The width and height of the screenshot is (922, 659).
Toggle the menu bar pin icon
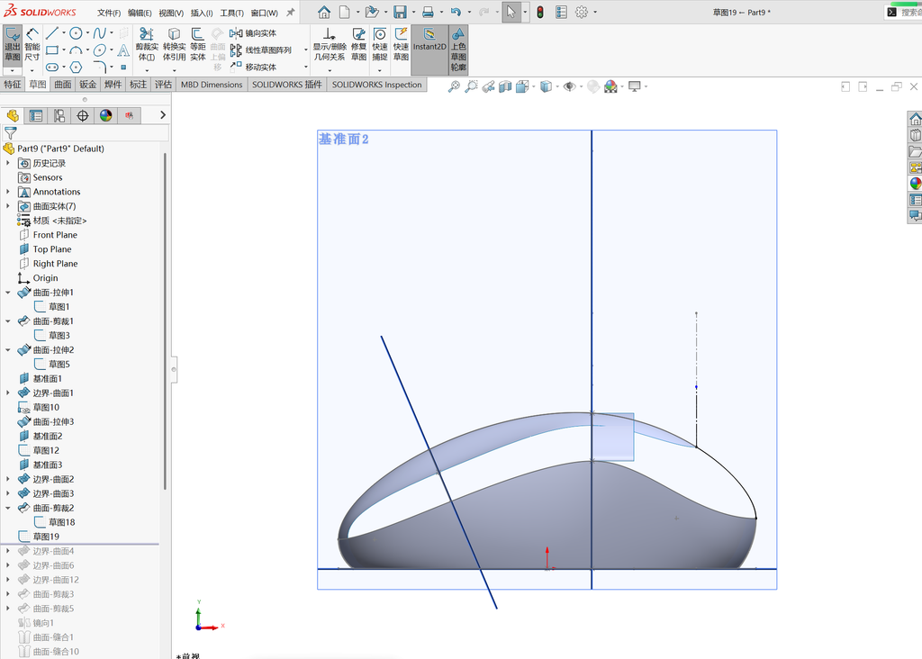290,12
